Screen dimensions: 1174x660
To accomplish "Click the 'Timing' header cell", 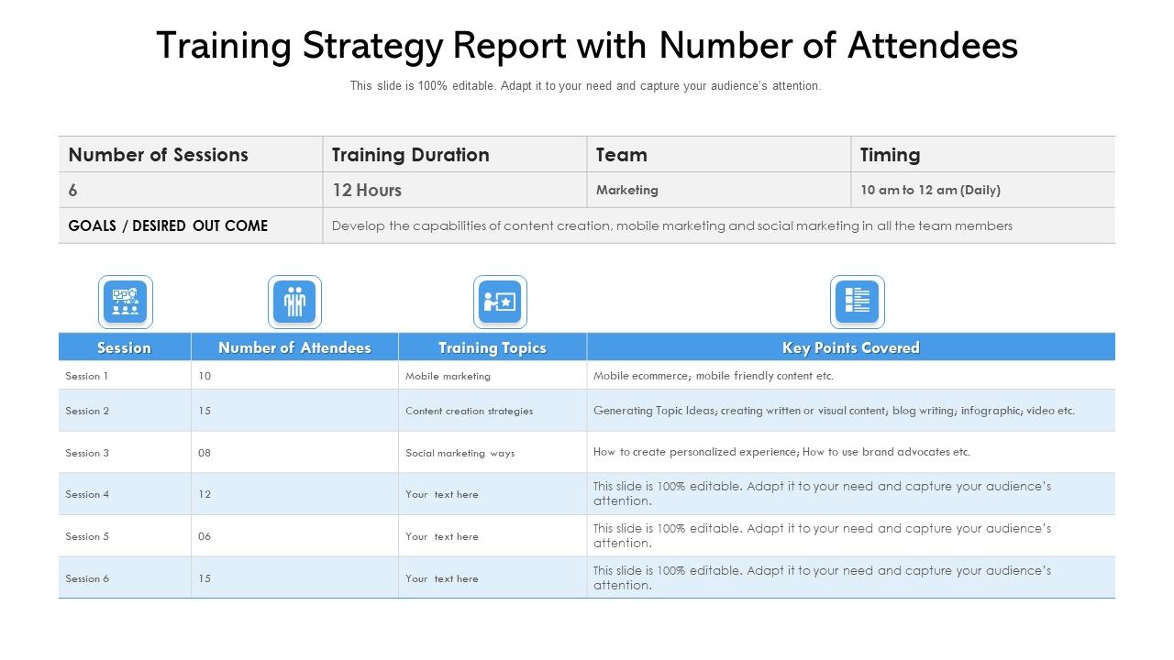I will [x=983, y=154].
